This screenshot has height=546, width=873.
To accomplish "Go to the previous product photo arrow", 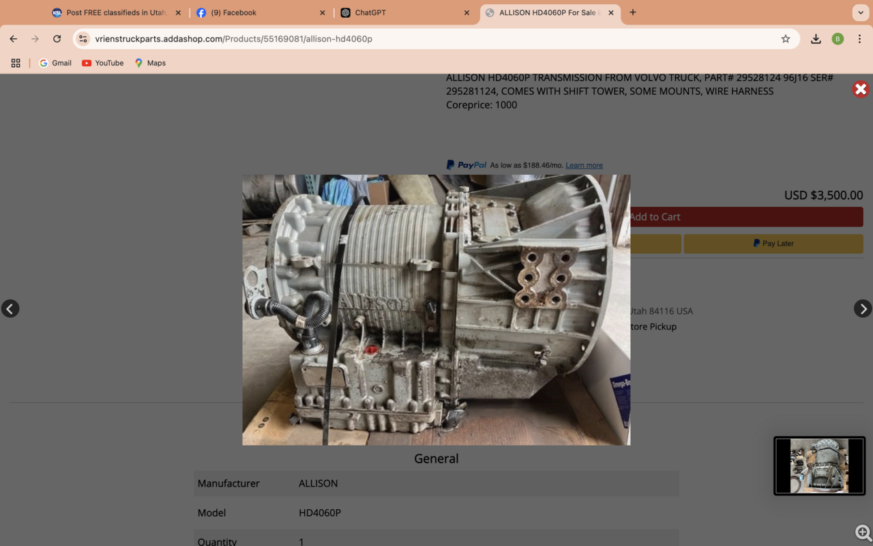I will point(10,308).
